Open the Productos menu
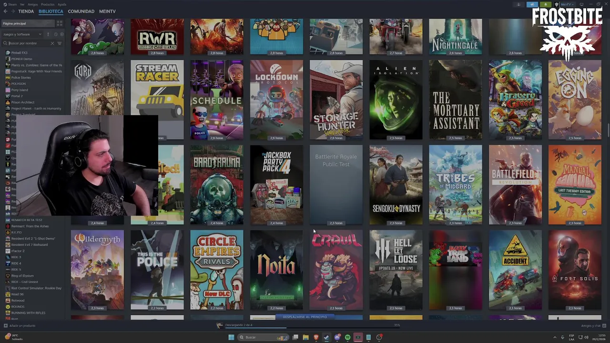610x343 pixels. 48,4
